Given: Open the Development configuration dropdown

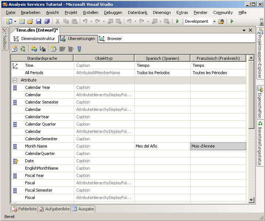Looking at the screenshot, I should 215,21.
